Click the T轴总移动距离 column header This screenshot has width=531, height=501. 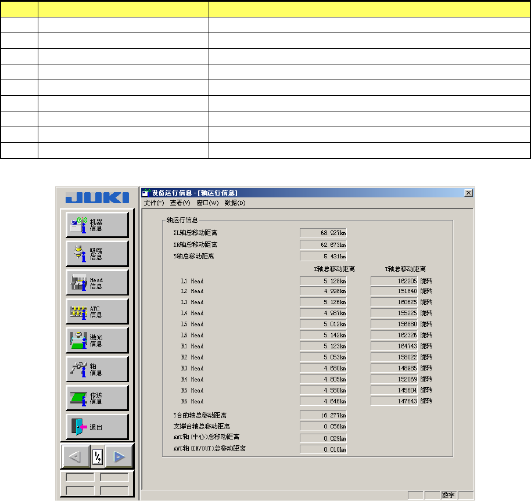click(x=406, y=269)
